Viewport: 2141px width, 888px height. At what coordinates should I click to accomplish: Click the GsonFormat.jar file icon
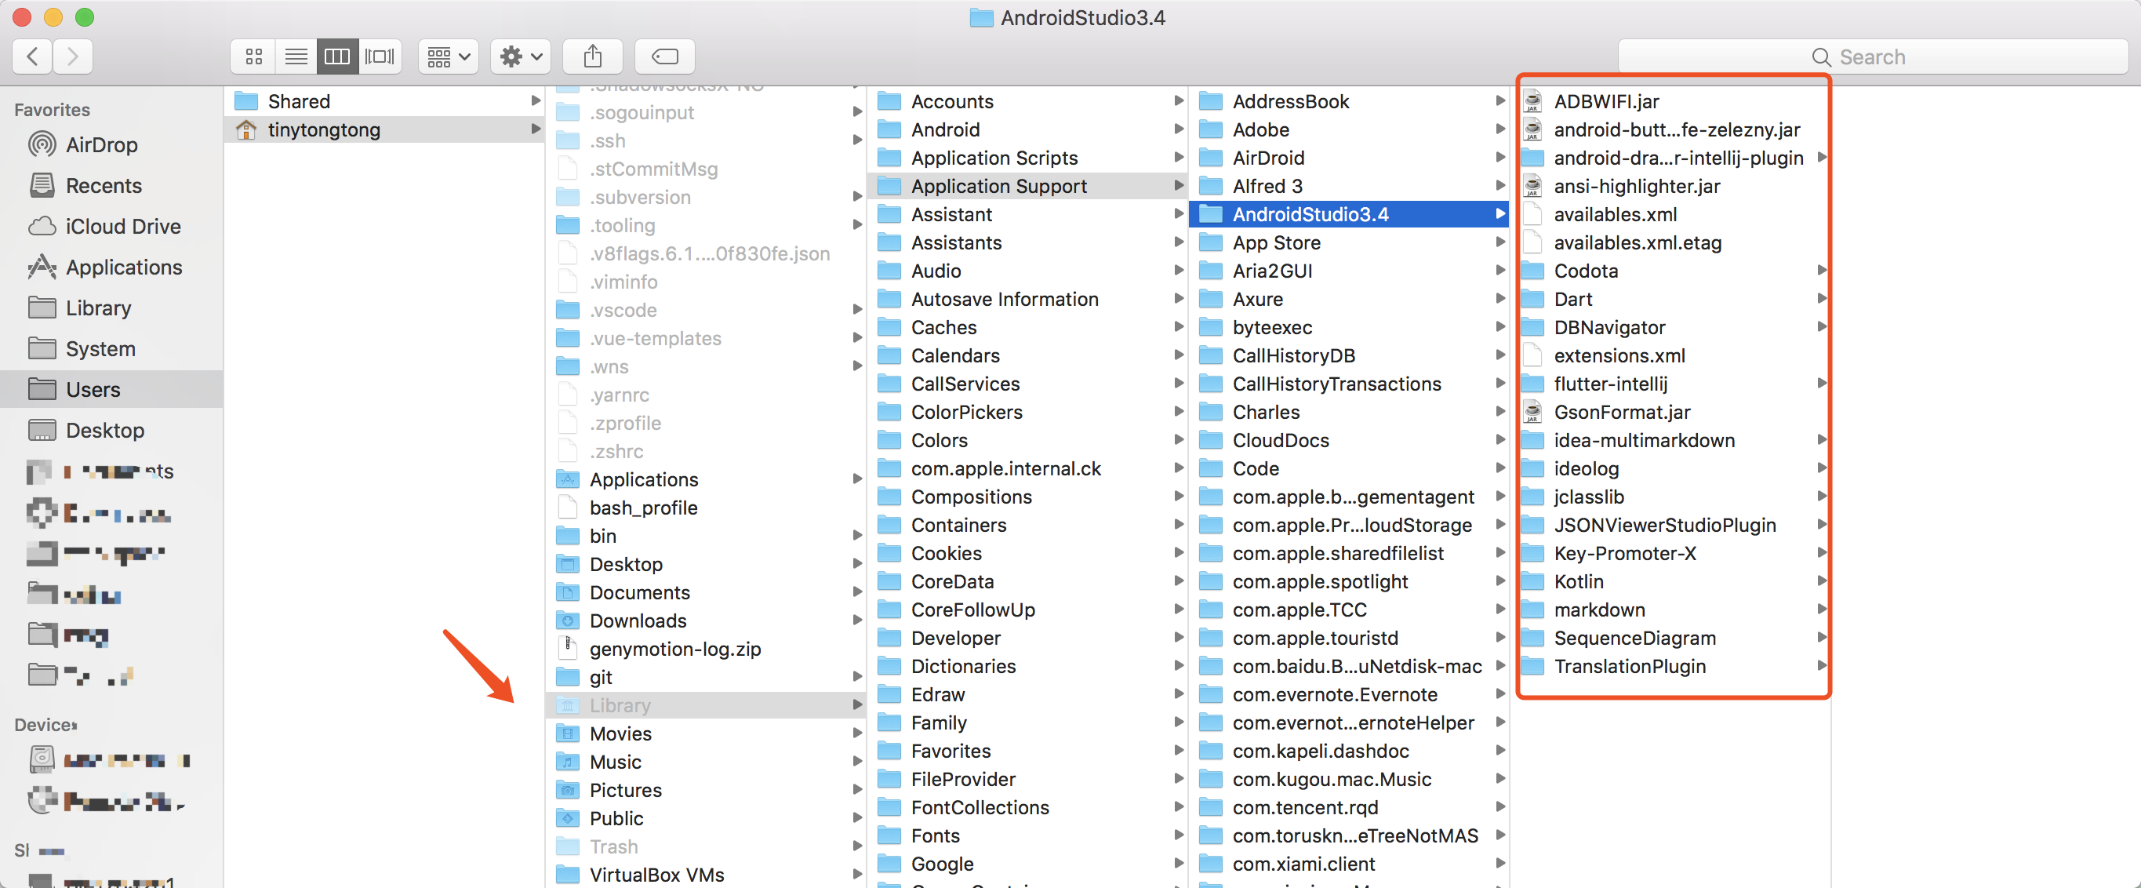pyautogui.click(x=1532, y=413)
